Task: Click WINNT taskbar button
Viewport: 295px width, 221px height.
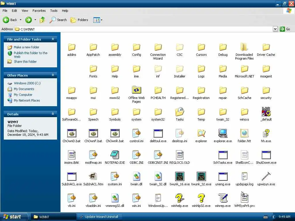Action: tap(53, 217)
